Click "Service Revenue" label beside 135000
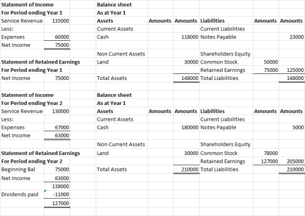The width and height of the screenshot is (305, 216). (x=22, y=21)
